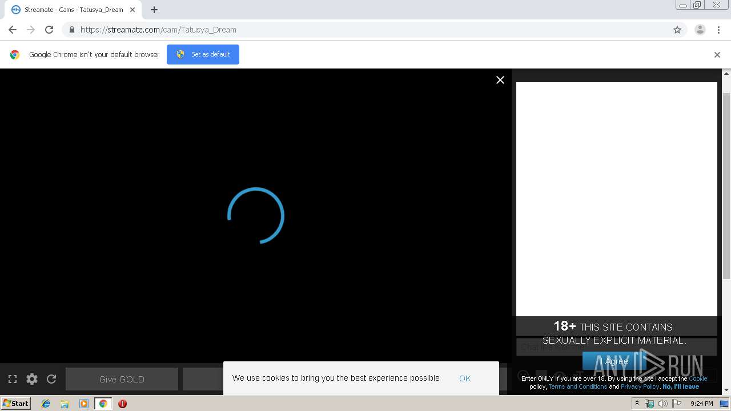Open Opera red taskbar icon
This screenshot has height=411, width=731.
click(x=122, y=404)
